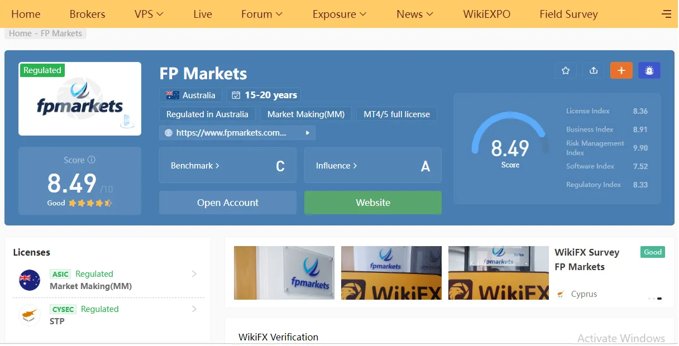679x346 pixels.
Task: Expand the website URL arrow
Action: point(307,133)
